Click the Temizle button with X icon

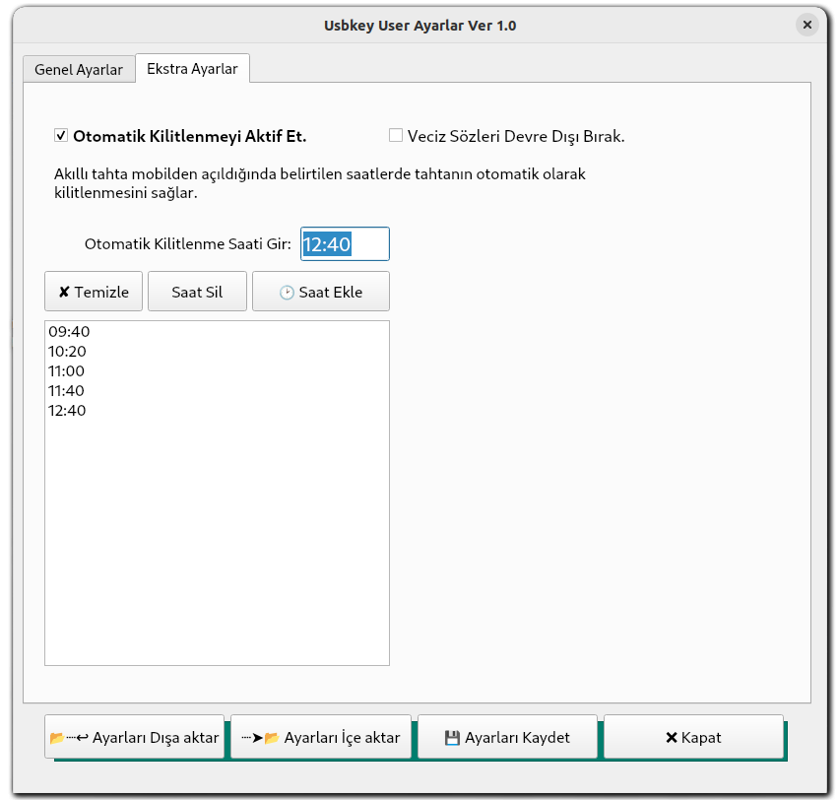tap(94, 292)
